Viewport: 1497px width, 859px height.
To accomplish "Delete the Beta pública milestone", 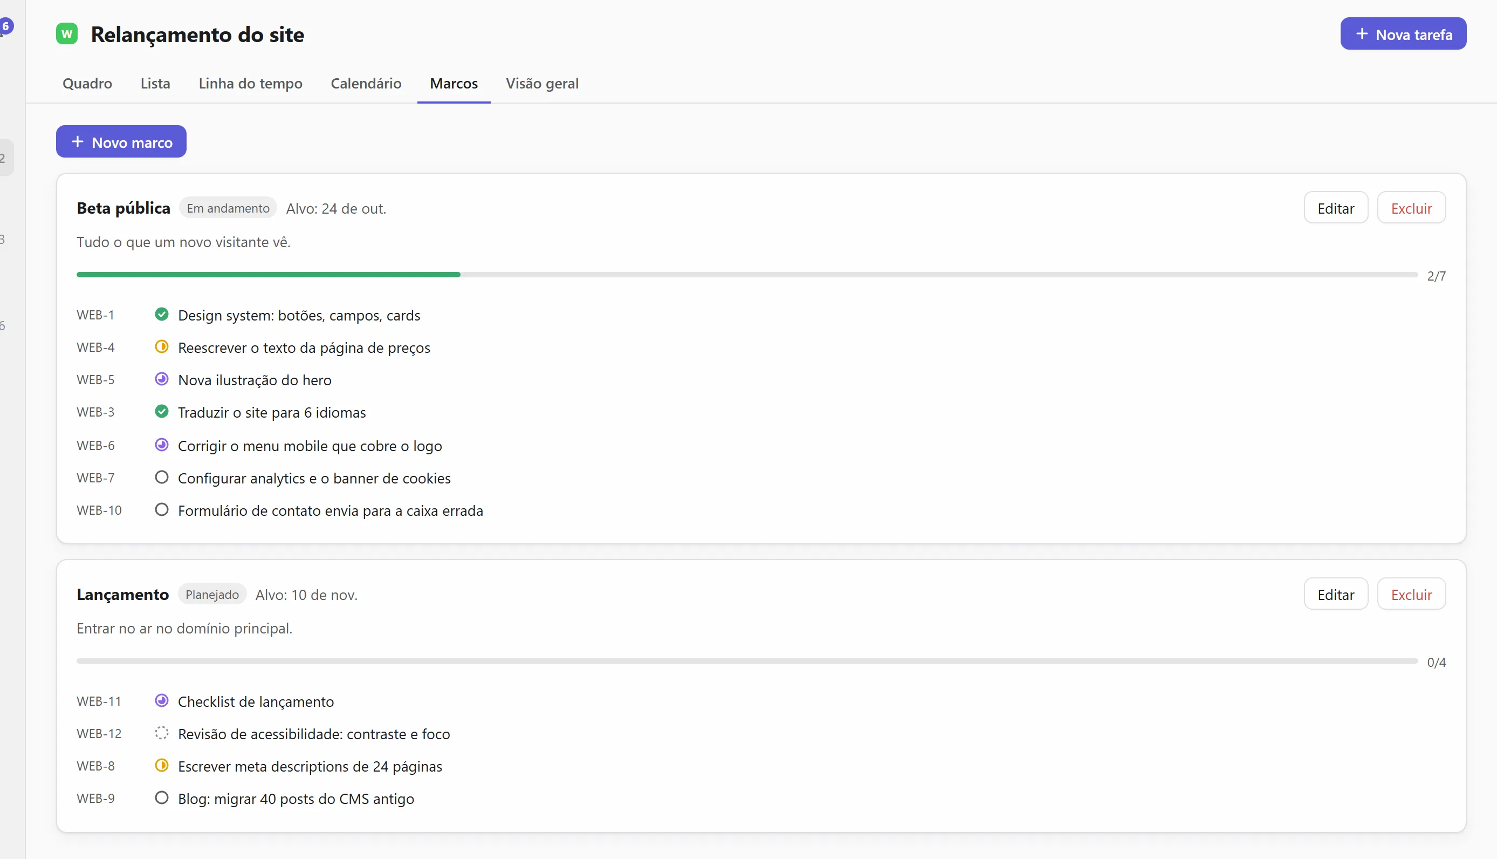I will pos(1411,208).
